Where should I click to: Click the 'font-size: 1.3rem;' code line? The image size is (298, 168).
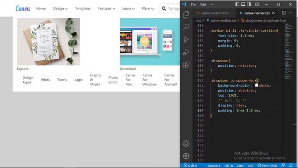pos(236,35)
